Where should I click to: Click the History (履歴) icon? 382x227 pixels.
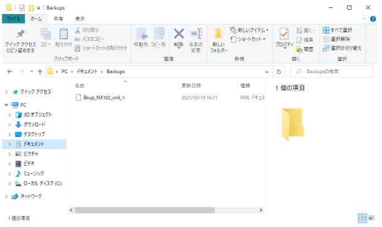305,49
